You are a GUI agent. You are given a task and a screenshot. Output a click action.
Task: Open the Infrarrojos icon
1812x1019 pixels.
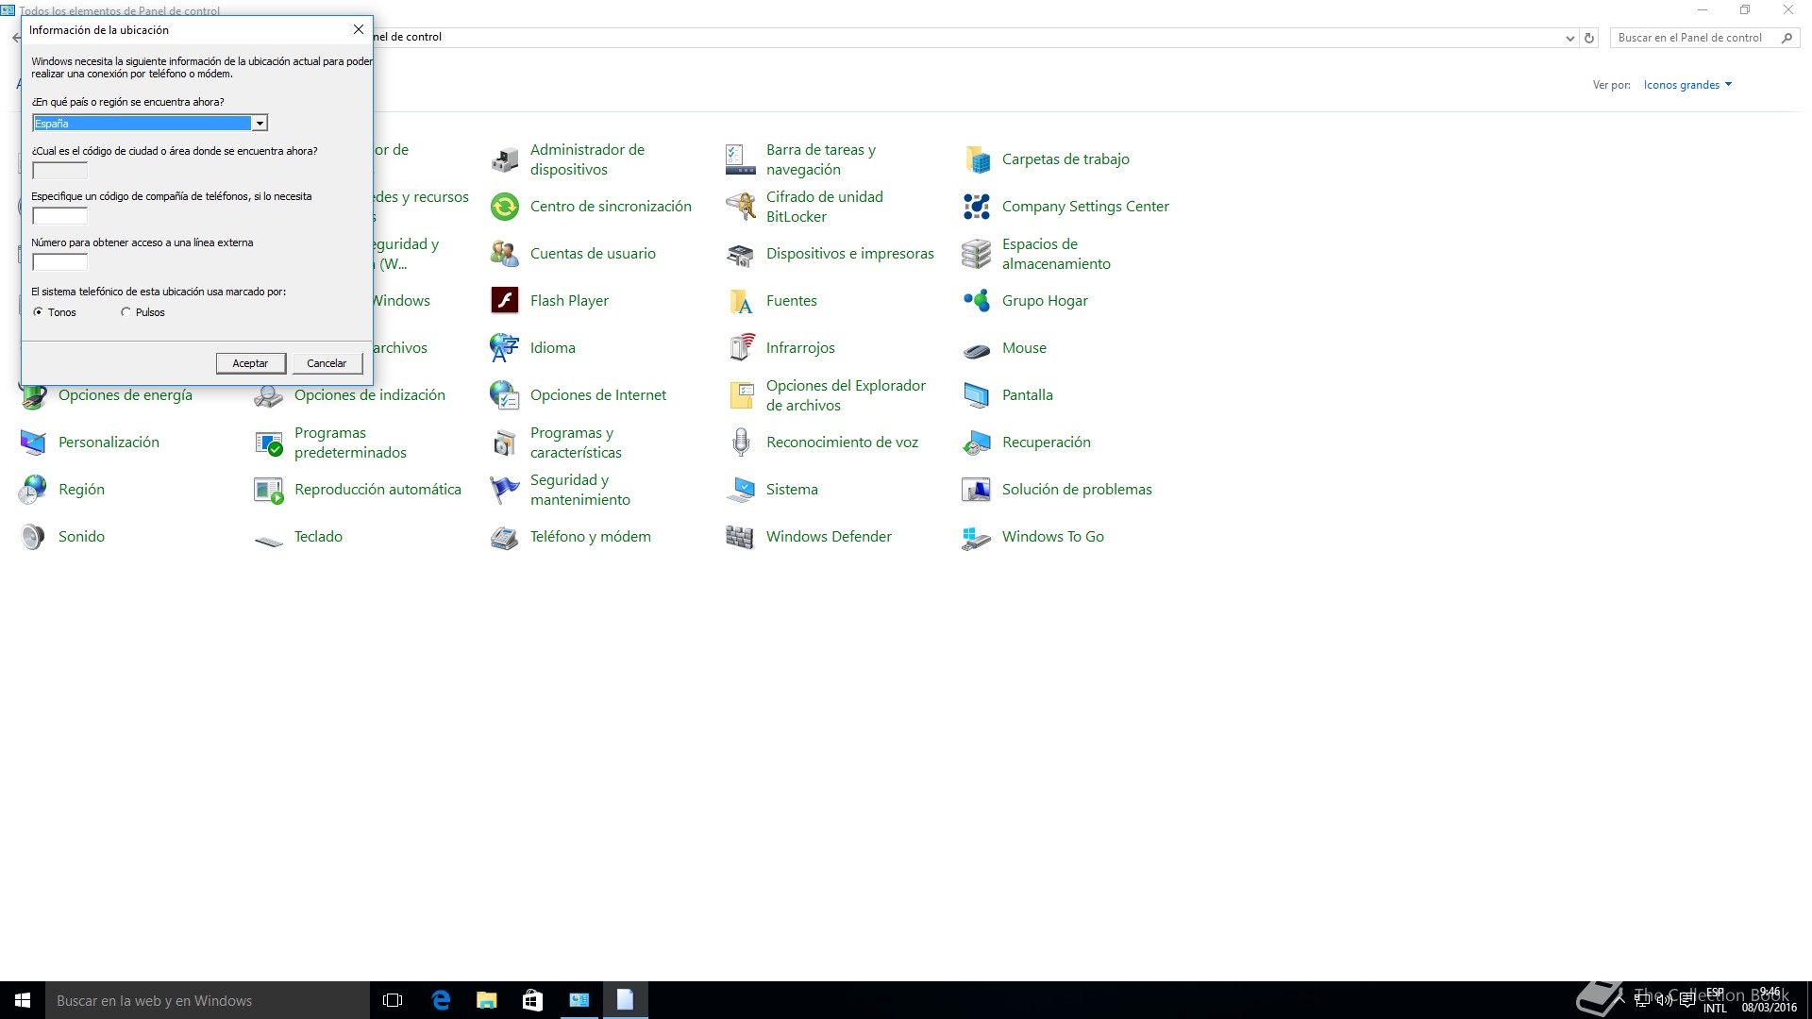(x=741, y=348)
